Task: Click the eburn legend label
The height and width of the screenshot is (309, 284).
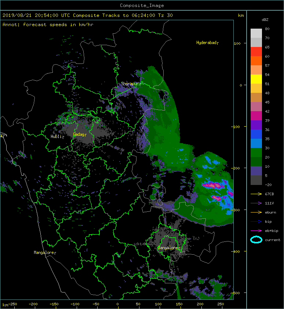Action: 270,212
